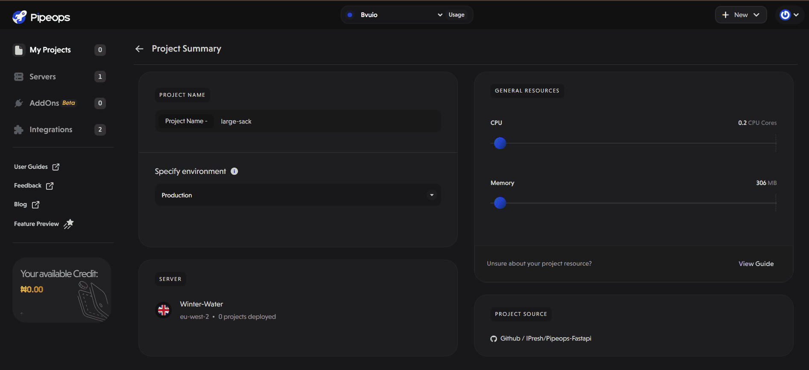The image size is (809, 370).
Task: Click the Beta tag next to AddOns
Action: (69, 103)
